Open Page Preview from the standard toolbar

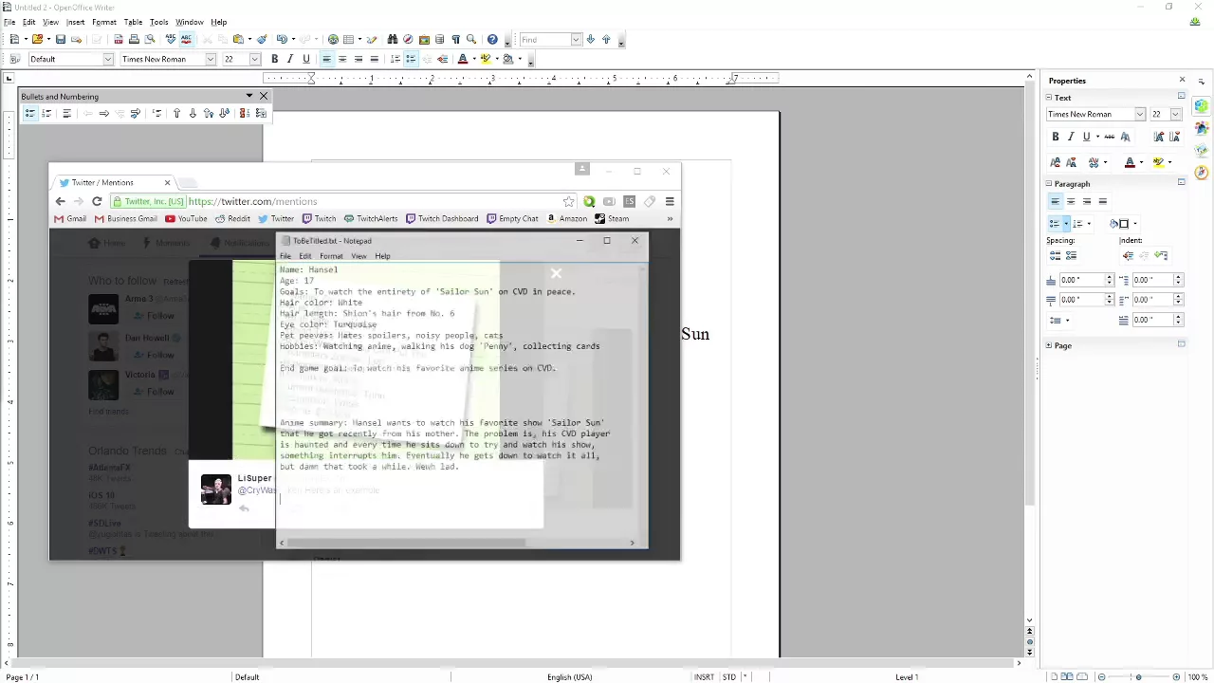point(150,40)
